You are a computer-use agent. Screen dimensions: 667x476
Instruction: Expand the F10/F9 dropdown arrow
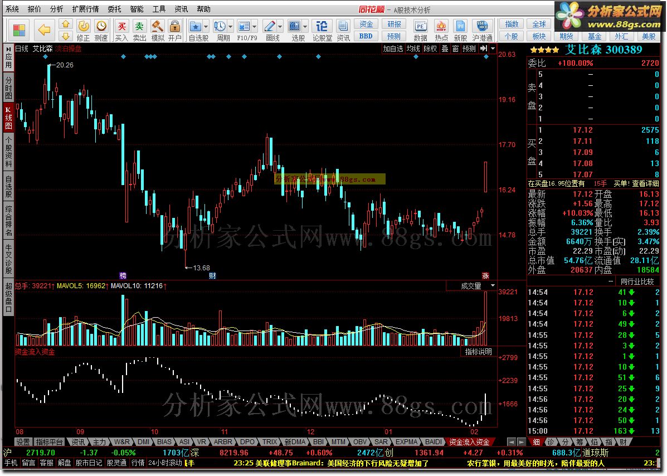point(255,26)
